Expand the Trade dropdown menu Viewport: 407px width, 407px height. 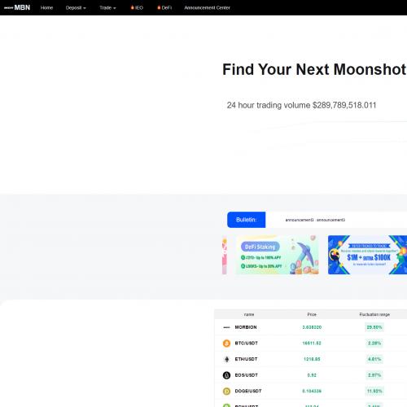pos(107,8)
